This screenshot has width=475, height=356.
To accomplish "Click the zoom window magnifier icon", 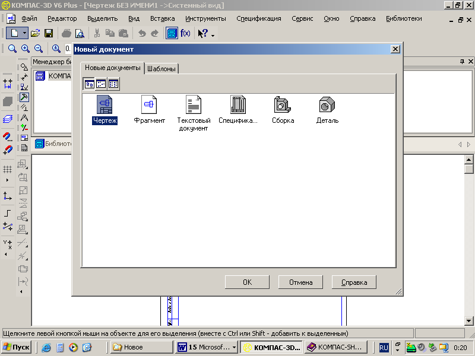I will [x=12, y=49].
